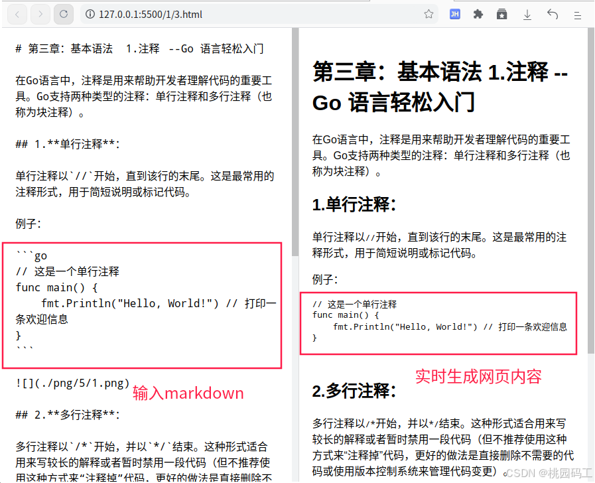This screenshot has width=595, height=483.
Task: Click the preview comment '// 这是一个单行注释'
Action: pos(354,305)
